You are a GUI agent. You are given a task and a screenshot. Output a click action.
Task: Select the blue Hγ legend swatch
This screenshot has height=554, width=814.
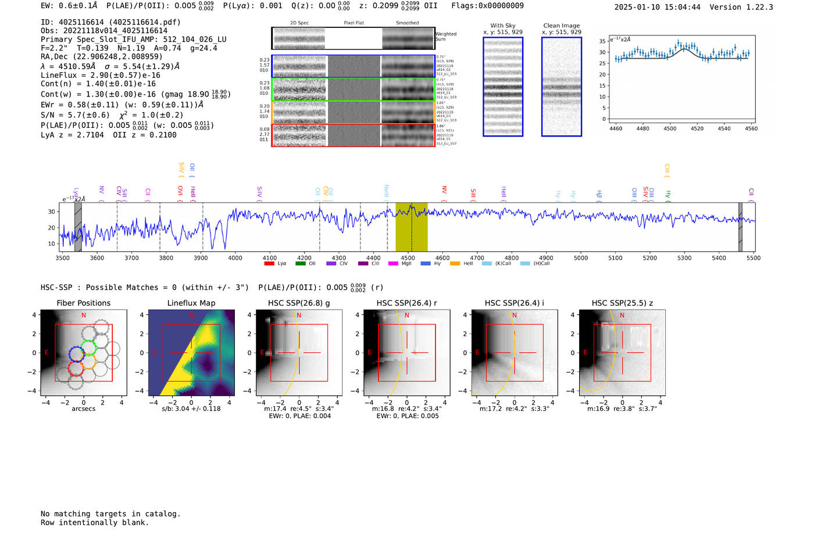pos(426,264)
